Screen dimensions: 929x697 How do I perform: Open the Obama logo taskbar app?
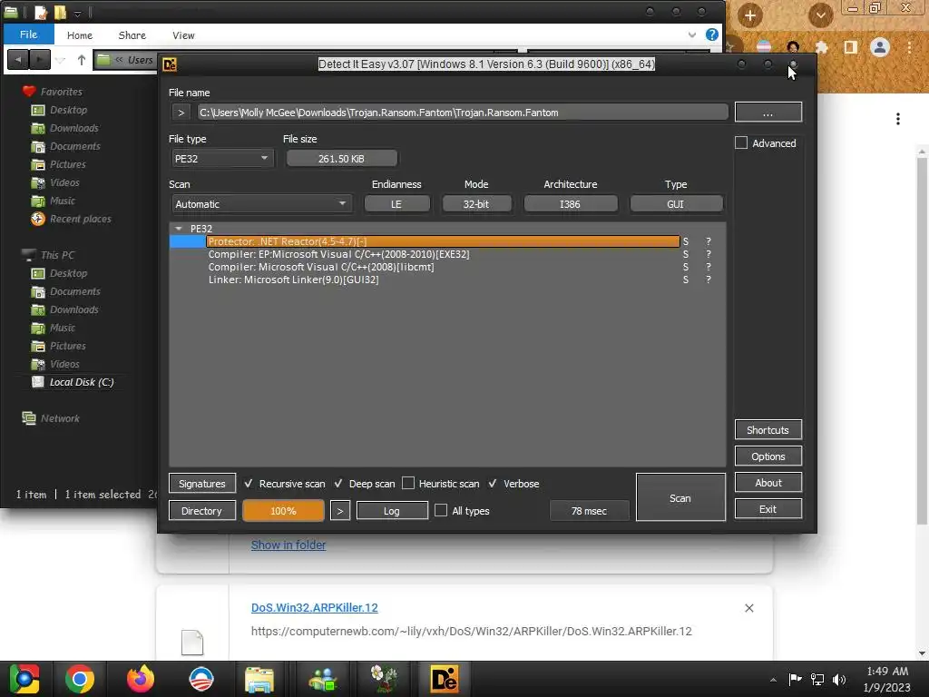click(x=200, y=679)
